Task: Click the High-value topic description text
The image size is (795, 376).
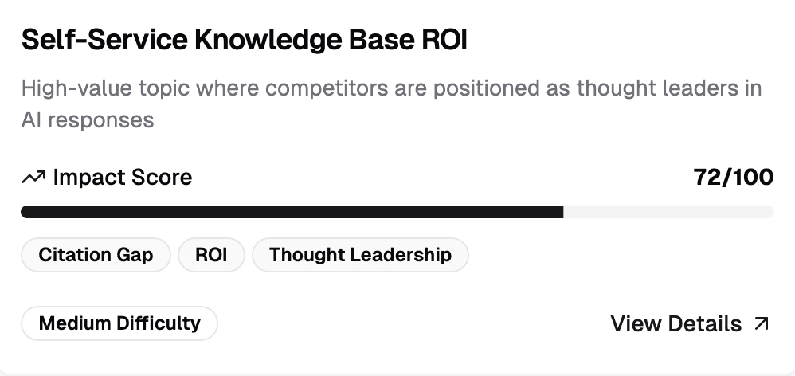Action: tap(391, 104)
